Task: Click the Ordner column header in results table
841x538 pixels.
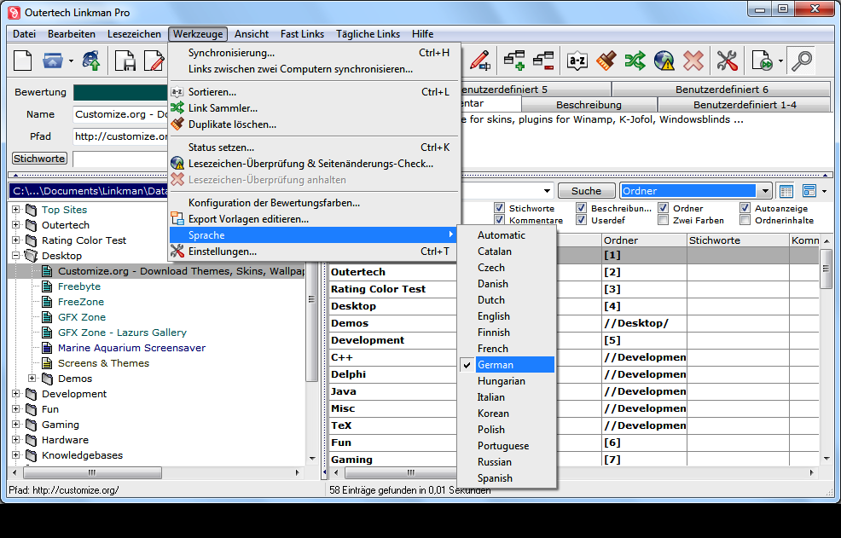Action: pyautogui.click(x=644, y=240)
